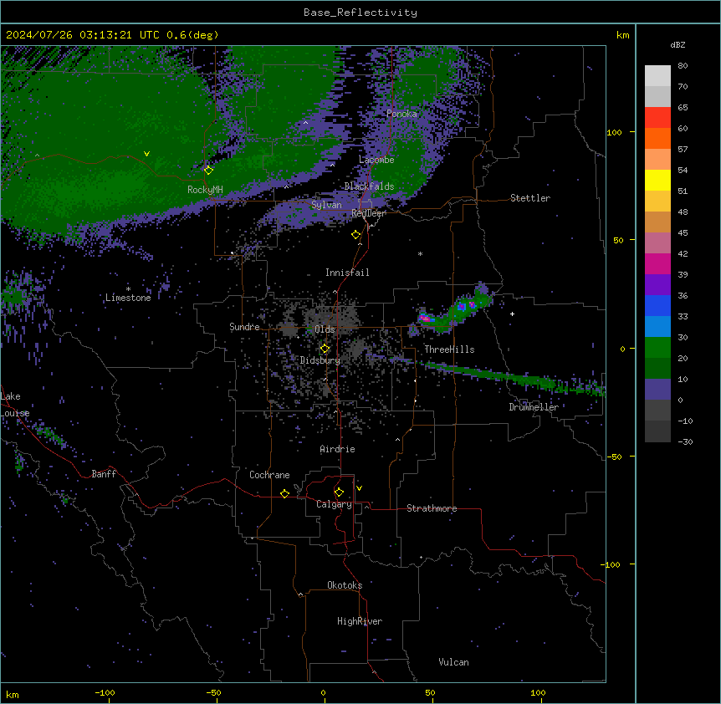This screenshot has height=704, width=721.
Task: Click the Blackfalds city label
Action: [x=369, y=186]
